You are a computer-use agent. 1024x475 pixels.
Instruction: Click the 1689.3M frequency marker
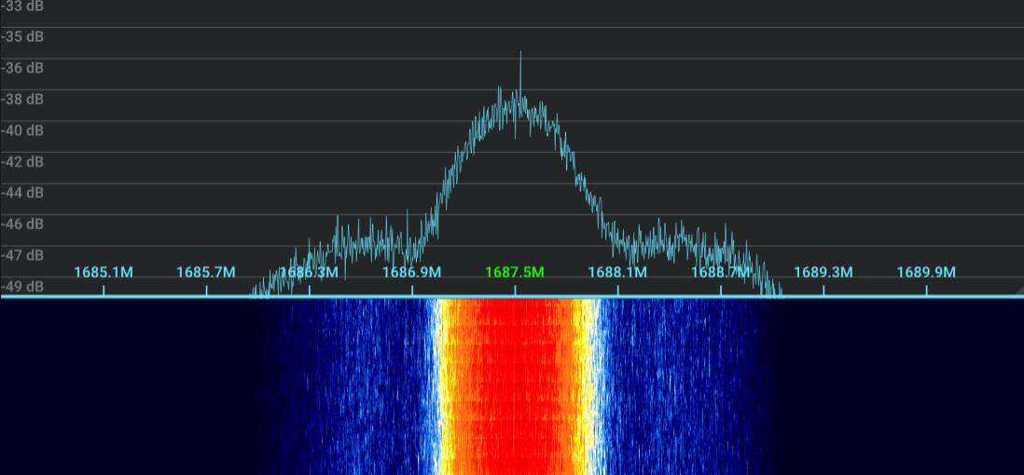point(823,272)
